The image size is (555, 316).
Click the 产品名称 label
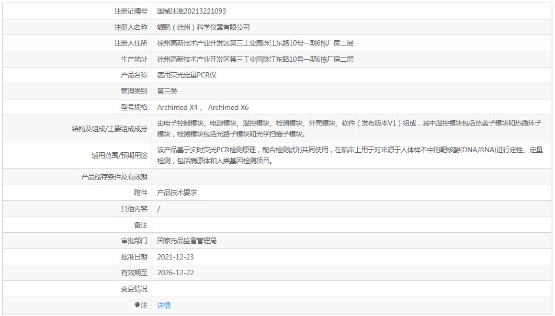click(x=134, y=75)
